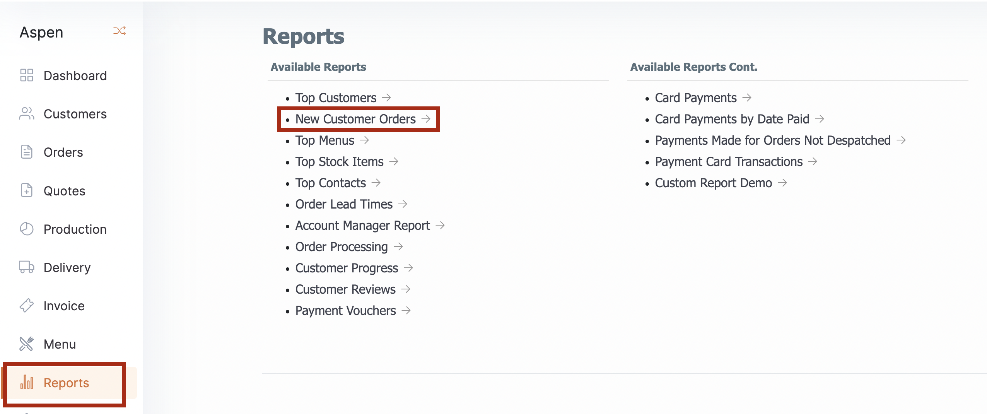Toggle sidebar with the shuffle icon
Image resolution: width=987 pixels, height=414 pixels.
pos(120,31)
